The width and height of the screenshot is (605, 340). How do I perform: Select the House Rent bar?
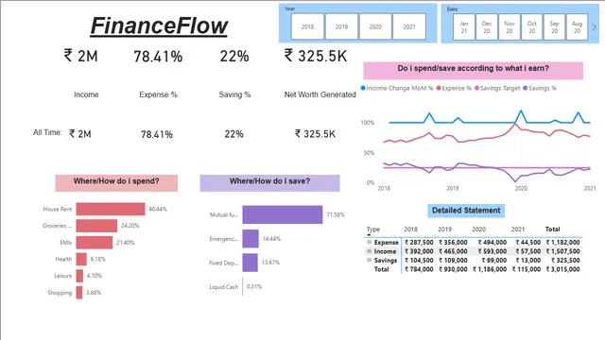111,209
